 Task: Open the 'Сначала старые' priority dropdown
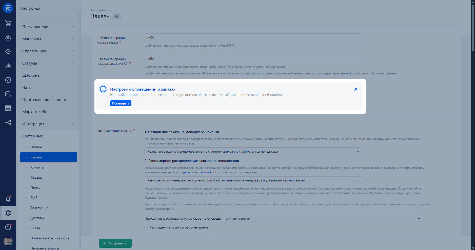(323, 219)
